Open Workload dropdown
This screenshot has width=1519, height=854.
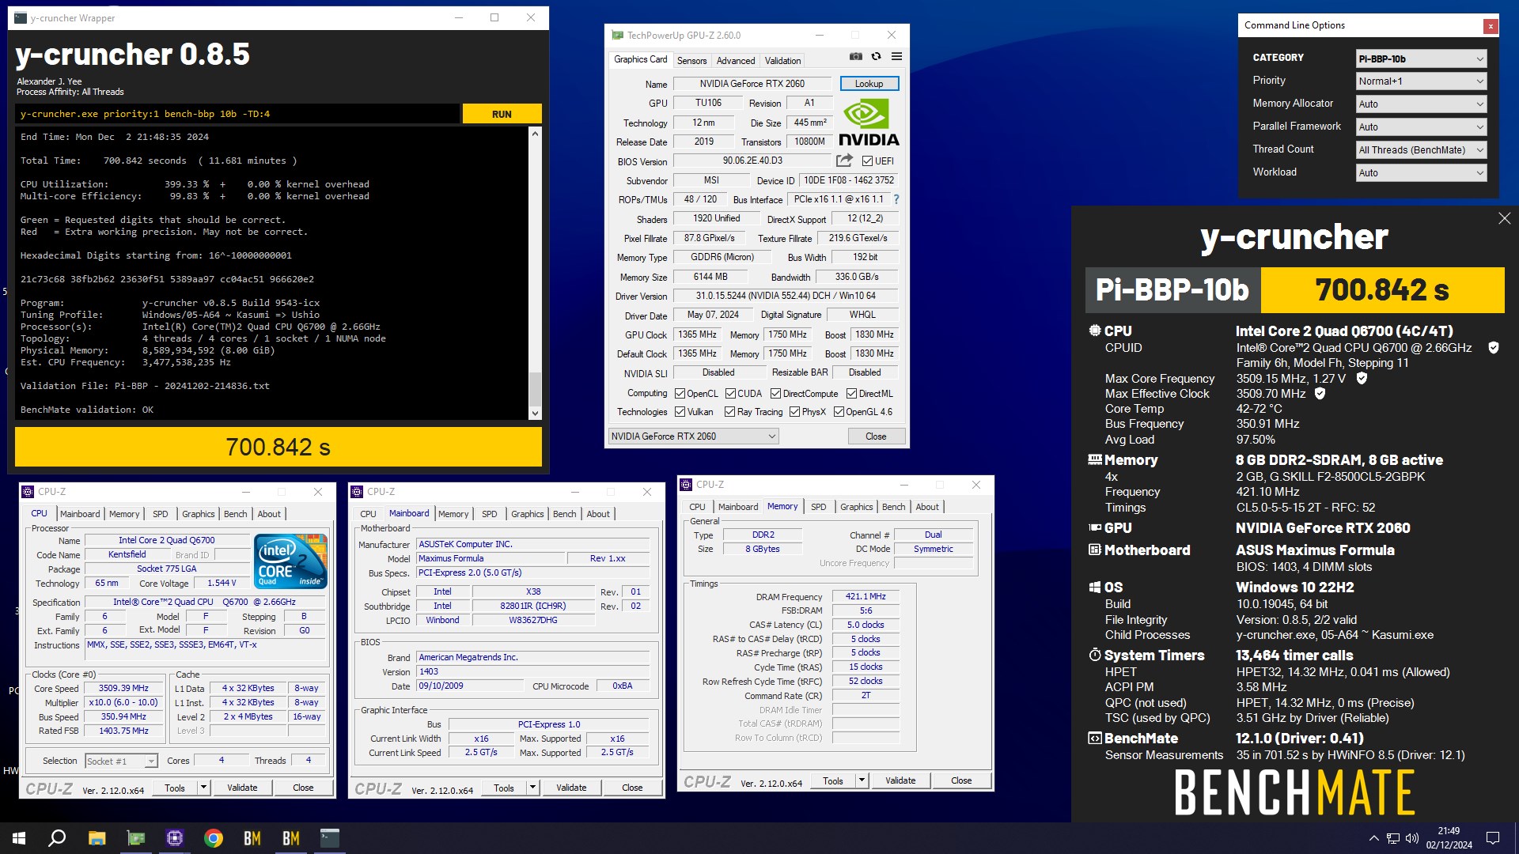[1421, 173]
